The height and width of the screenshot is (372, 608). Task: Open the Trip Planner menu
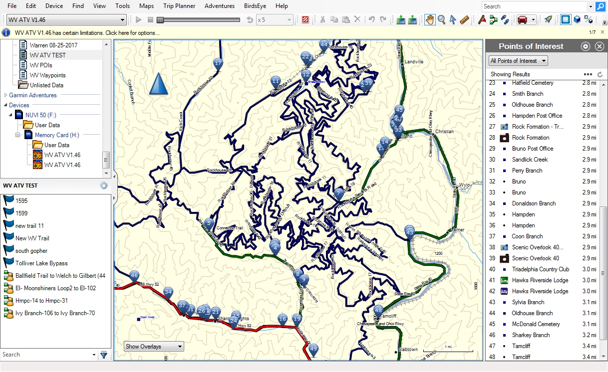(179, 6)
